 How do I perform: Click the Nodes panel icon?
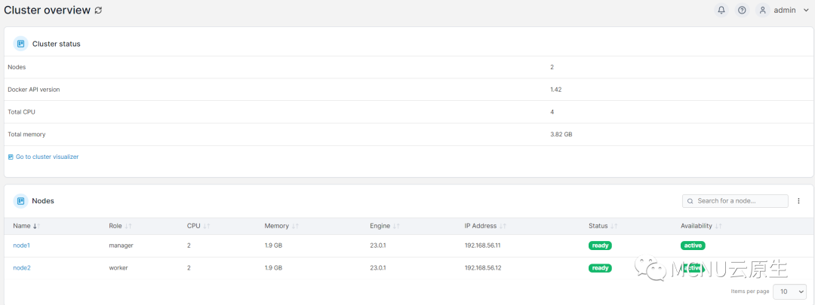pyautogui.click(x=21, y=201)
